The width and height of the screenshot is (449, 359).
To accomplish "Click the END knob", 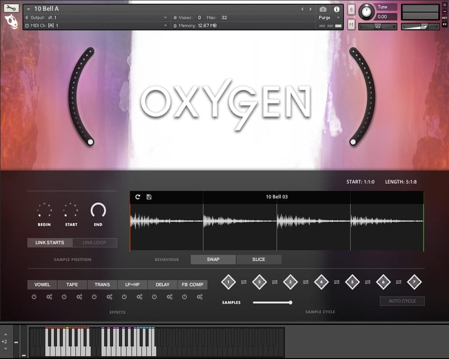I will (x=98, y=210).
